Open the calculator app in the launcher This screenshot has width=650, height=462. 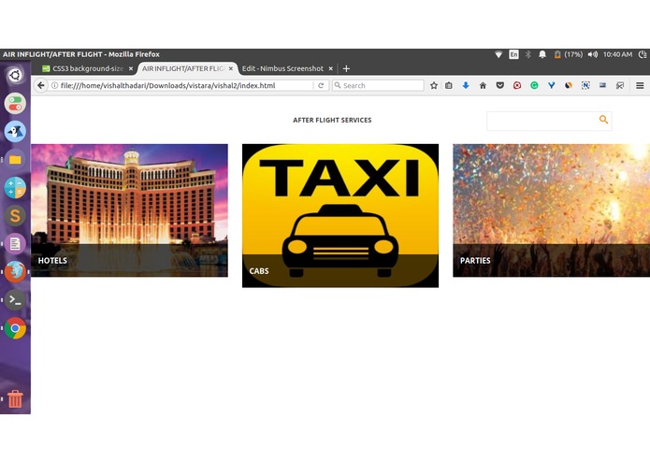pos(15,188)
